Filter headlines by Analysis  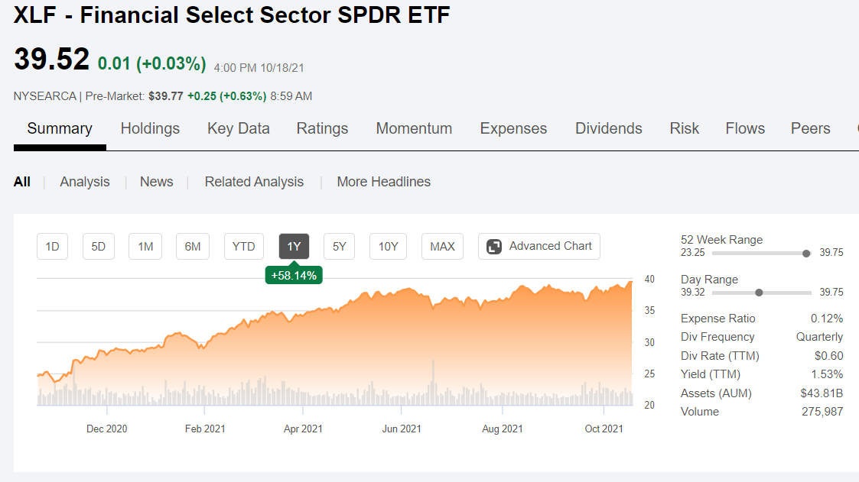pyautogui.click(x=85, y=182)
